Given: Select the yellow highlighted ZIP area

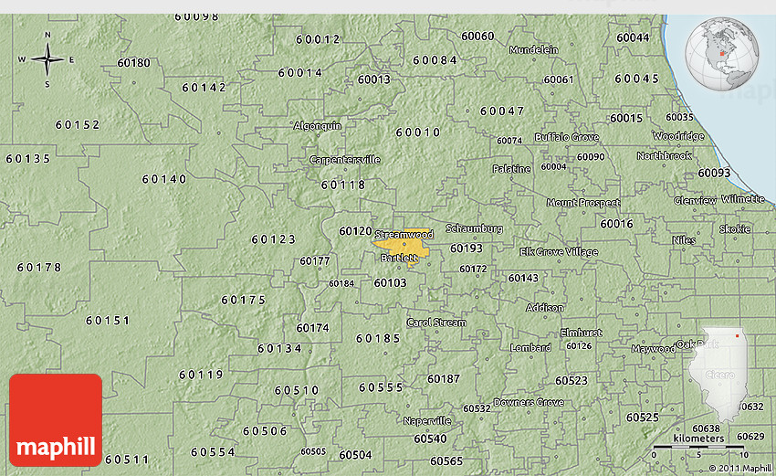Looking at the screenshot, I should (405, 248).
